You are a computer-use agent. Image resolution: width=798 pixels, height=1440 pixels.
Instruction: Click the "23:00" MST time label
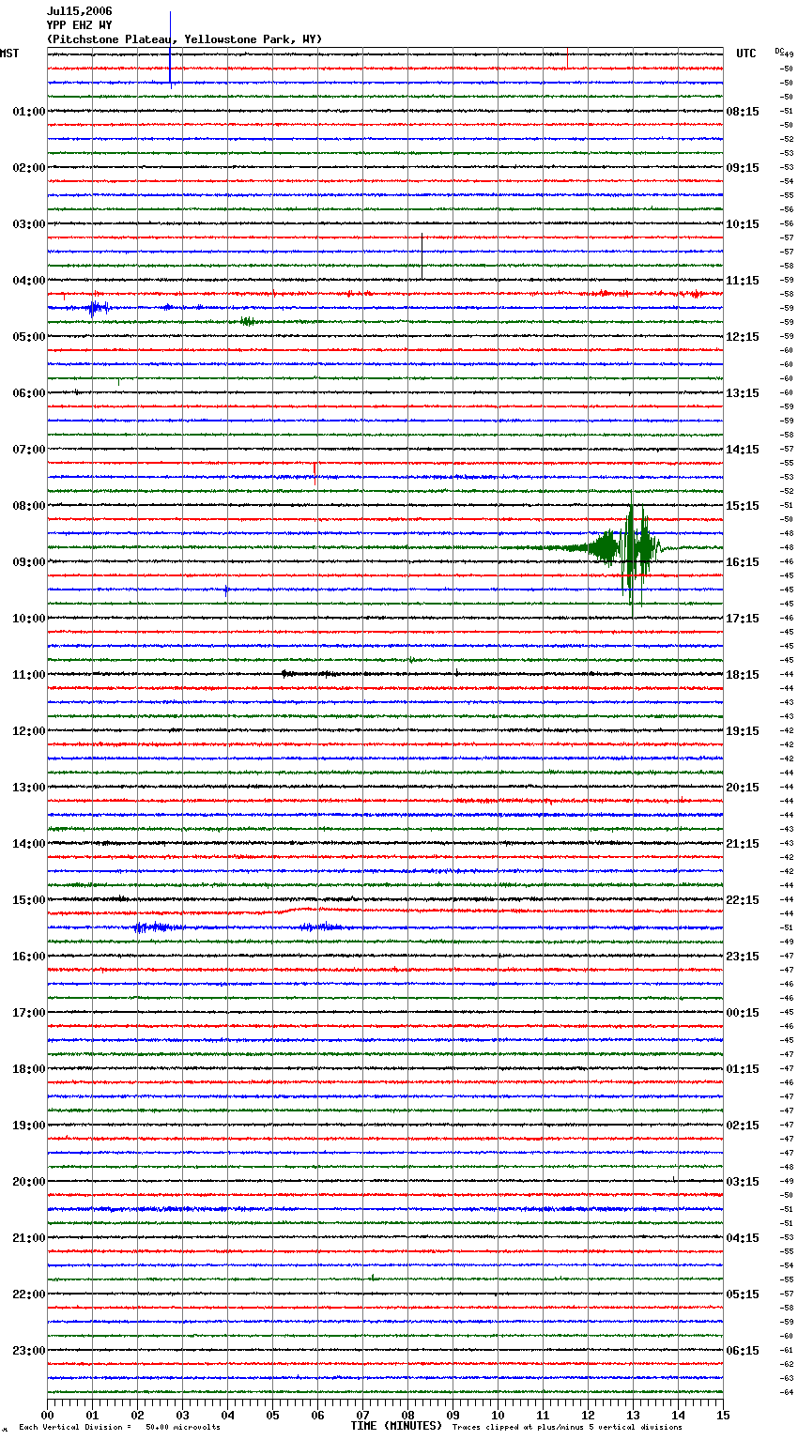pos(29,1351)
